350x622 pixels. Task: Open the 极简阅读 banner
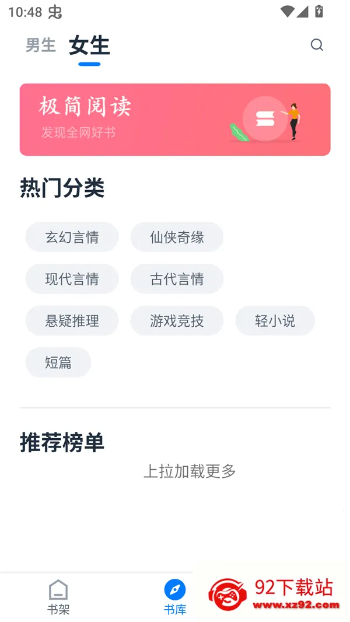pyautogui.click(x=175, y=120)
